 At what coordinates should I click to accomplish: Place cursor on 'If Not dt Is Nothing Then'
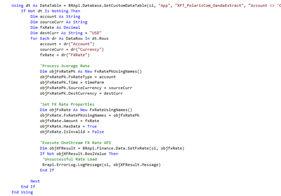click(51, 11)
